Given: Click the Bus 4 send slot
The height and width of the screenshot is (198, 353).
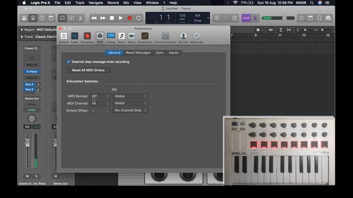Looking at the screenshot, I should pos(29,84).
